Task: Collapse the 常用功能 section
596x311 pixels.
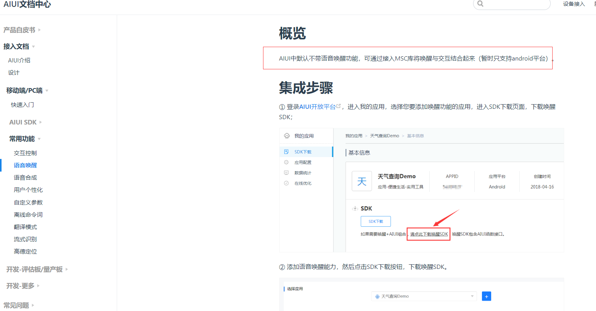Action: pos(25,139)
